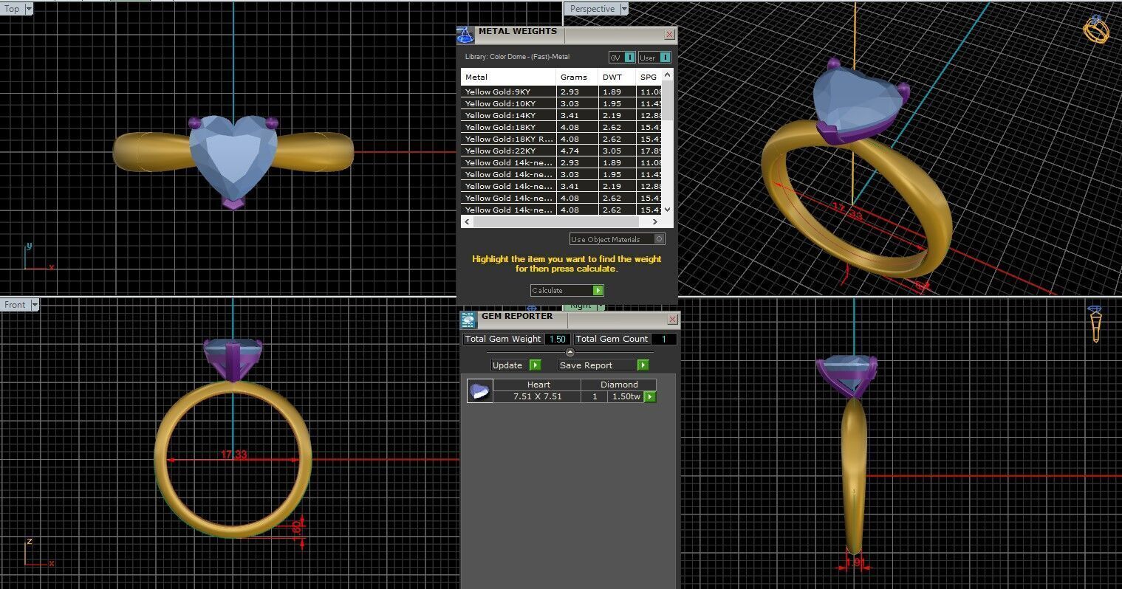
Task: Select the Yellow Gold:18KY R... row
Action: pos(562,139)
